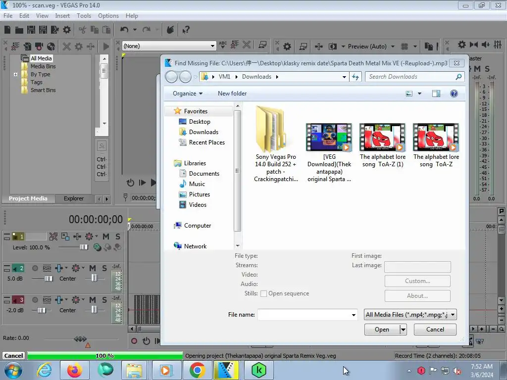Click the Open folder icon in toolbar
Screen dimensions: 507x380
tap(19, 30)
